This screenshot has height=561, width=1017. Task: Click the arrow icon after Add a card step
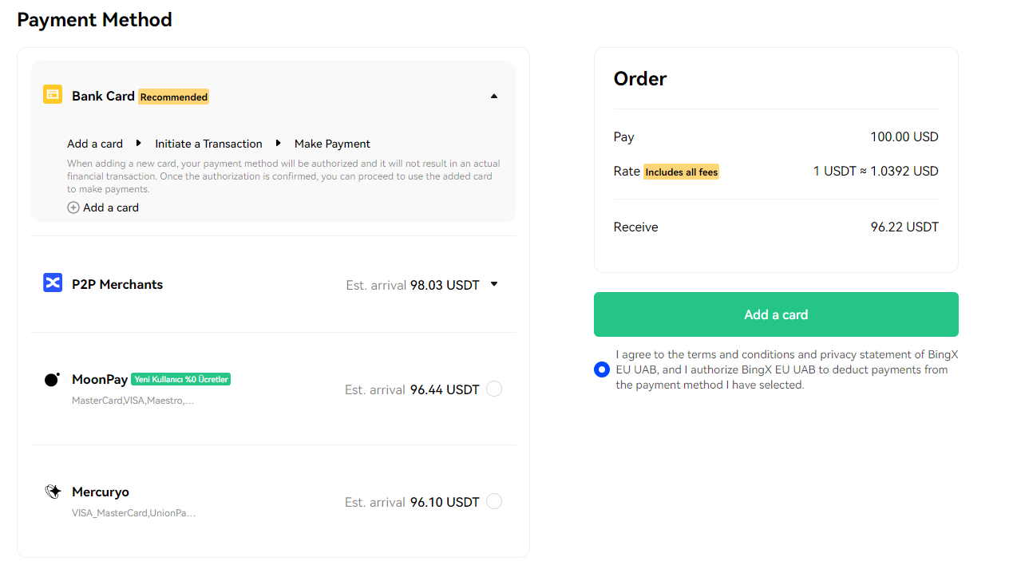(139, 143)
